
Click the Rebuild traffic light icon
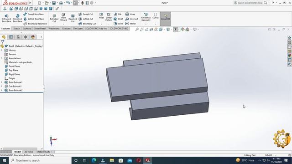coord(82,3)
